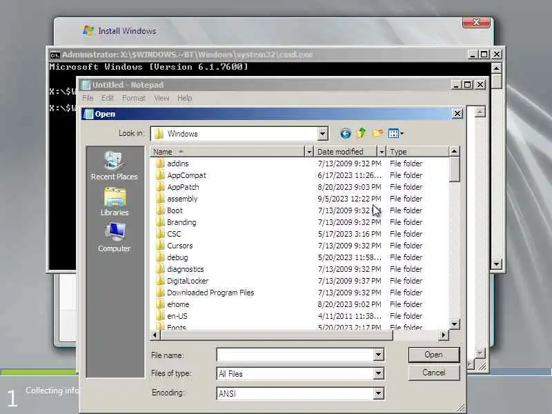Close the Open dialog
Viewport: 552px width, 414px height.
click(457, 114)
